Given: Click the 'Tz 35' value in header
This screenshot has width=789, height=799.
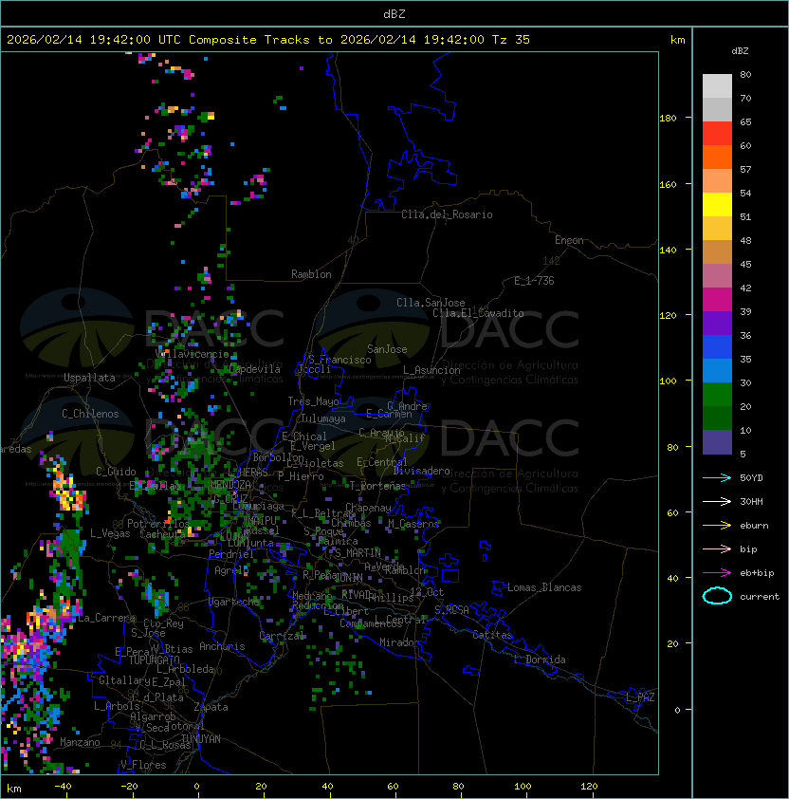Looking at the screenshot, I should pyautogui.click(x=511, y=40).
